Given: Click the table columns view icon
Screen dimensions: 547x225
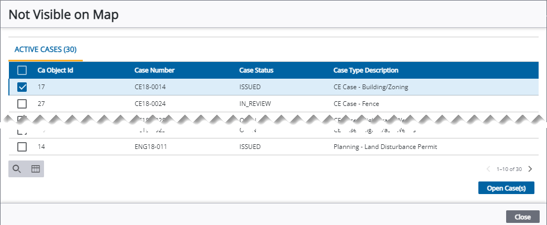Looking at the screenshot, I should 36,169.
